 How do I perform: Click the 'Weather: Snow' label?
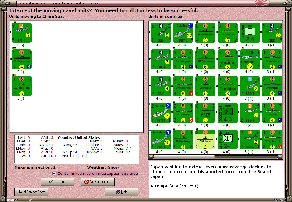103,167
